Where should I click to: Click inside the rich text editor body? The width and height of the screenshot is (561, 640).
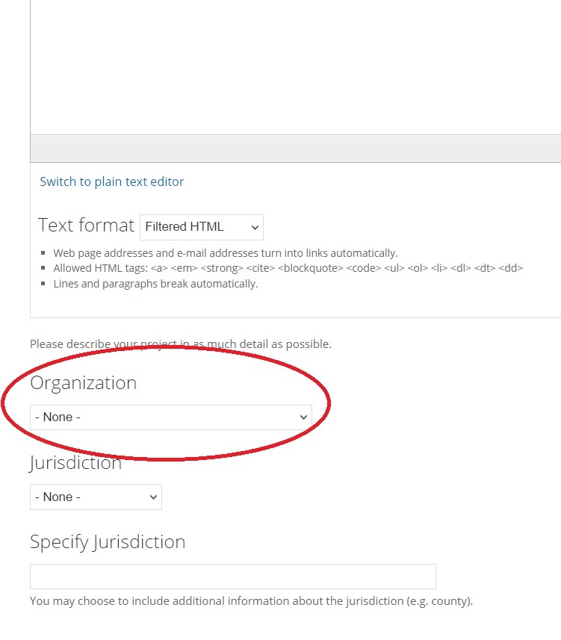pos(296,67)
